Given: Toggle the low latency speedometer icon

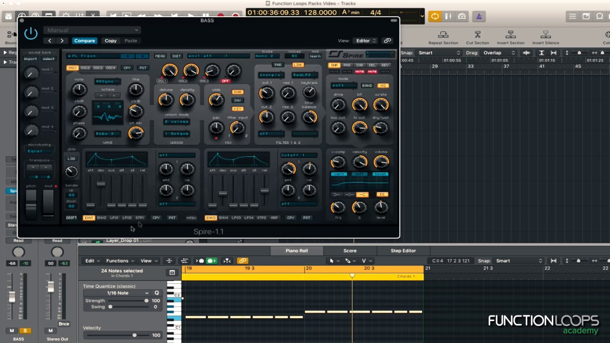Looking at the screenshot, I should point(461,16).
